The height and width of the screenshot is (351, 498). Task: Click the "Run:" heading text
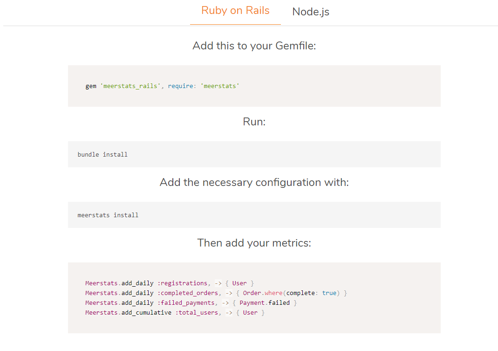pos(254,122)
